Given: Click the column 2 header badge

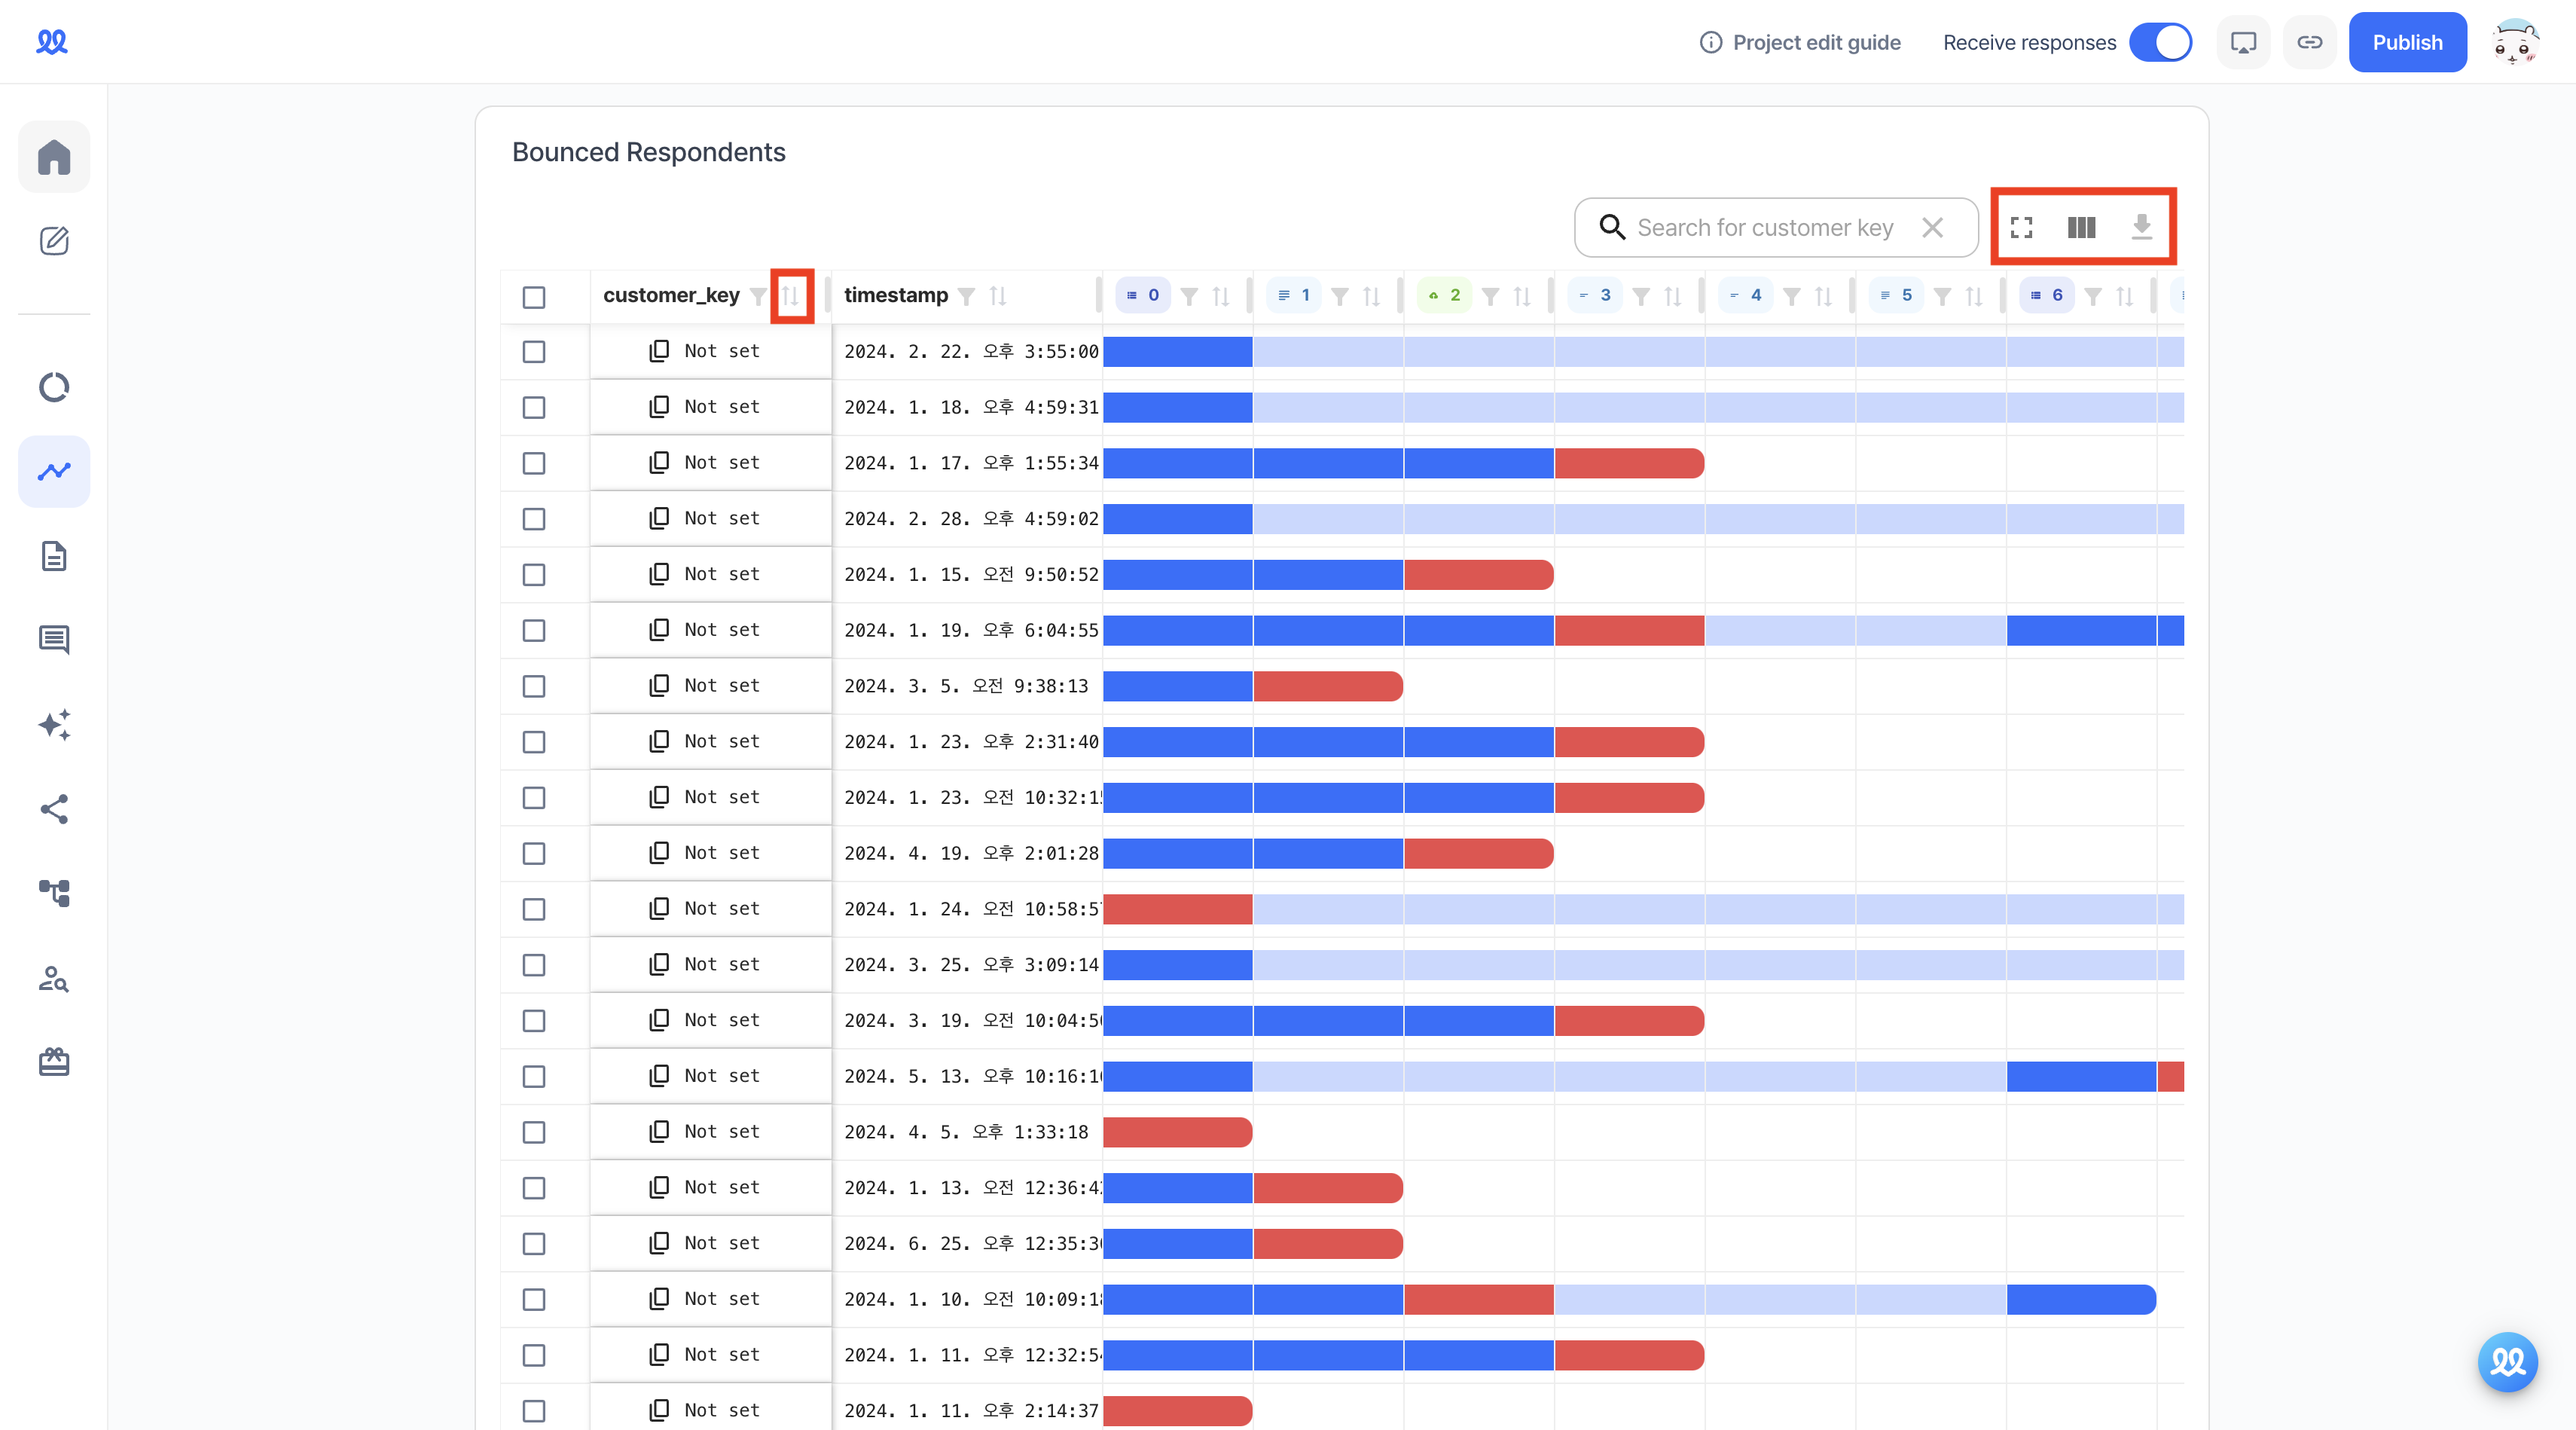Looking at the screenshot, I should click(1444, 295).
